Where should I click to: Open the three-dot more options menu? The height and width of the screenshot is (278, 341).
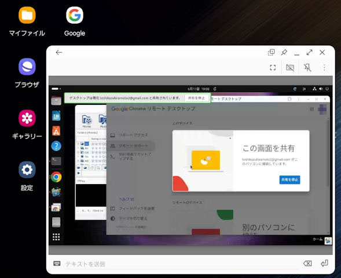pos(324,68)
